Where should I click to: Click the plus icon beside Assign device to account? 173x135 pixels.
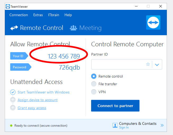(13, 100)
